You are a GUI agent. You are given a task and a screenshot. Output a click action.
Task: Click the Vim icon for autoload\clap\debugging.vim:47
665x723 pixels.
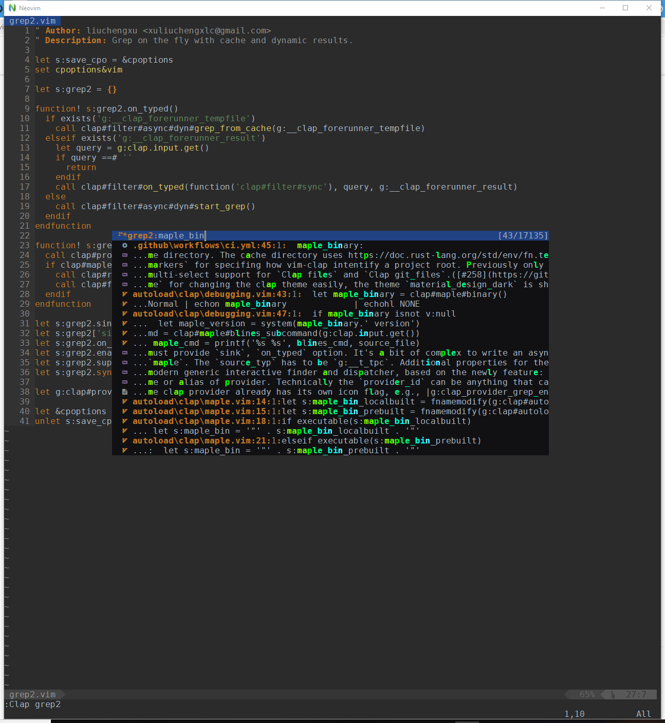(x=124, y=313)
